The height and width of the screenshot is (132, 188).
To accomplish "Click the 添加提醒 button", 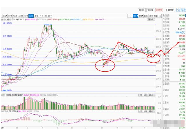I will click(150, 10).
